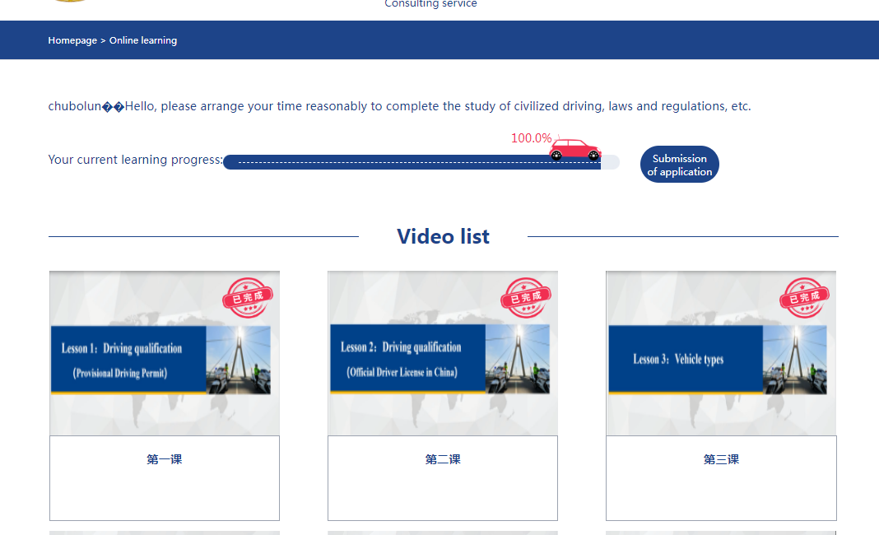Click the 100.0% progress value
This screenshot has height=535, width=879.
point(531,138)
